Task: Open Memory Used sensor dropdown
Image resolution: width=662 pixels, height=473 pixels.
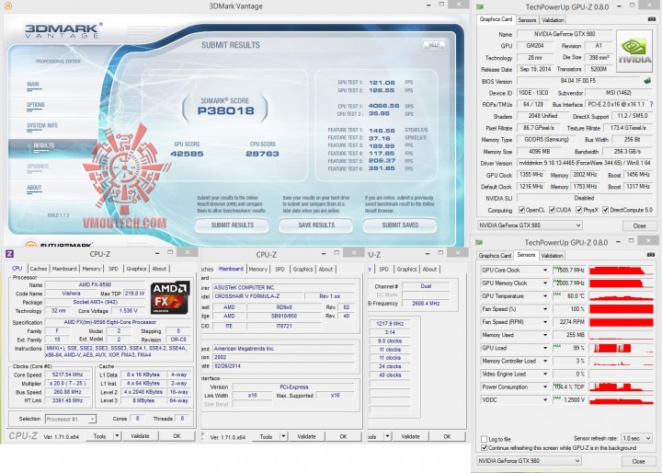Action: pyautogui.click(x=545, y=335)
